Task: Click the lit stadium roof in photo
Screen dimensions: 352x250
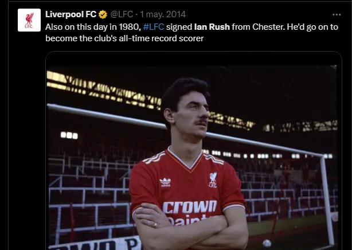Action: tap(103, 90)
